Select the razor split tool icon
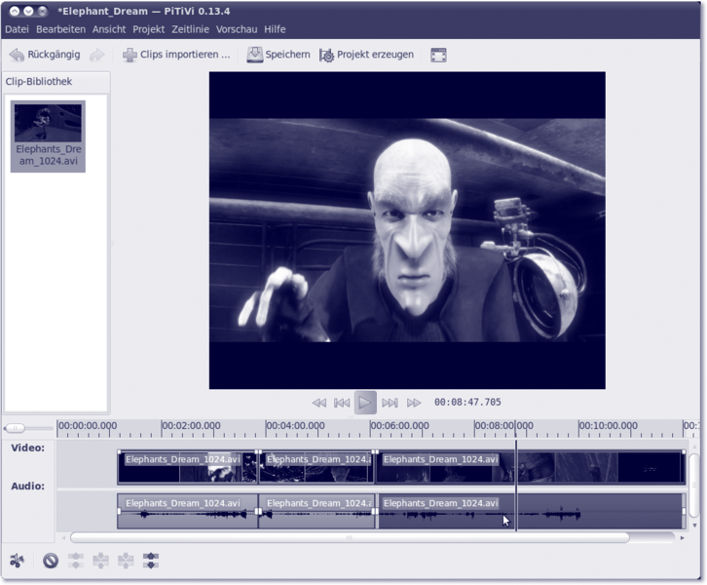 pos(17,561)
